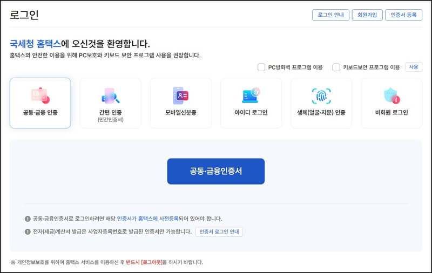Click the blue 공동·금융인증서 button
This screenshot has width=432, height=273.
[215, 171]
